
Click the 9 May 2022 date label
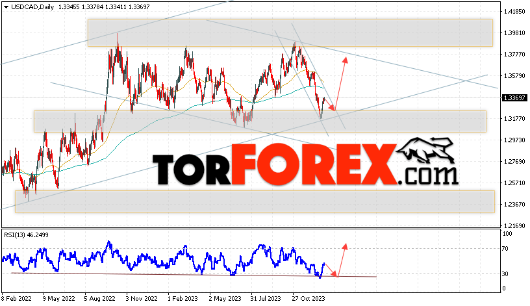pos(59,299)
